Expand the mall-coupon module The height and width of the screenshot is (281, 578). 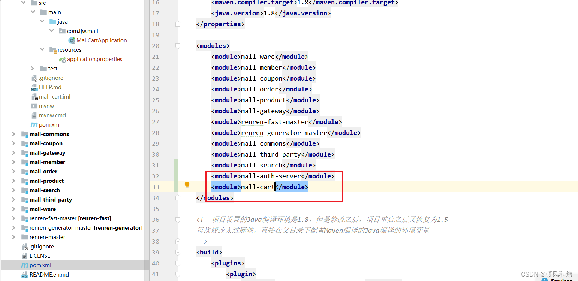(x=14, y=143)
